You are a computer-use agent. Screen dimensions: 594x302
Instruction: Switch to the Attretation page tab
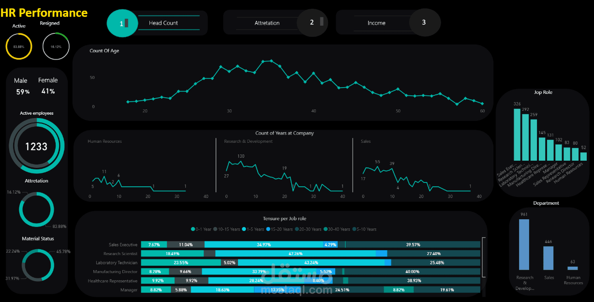[x=267, y=23]
